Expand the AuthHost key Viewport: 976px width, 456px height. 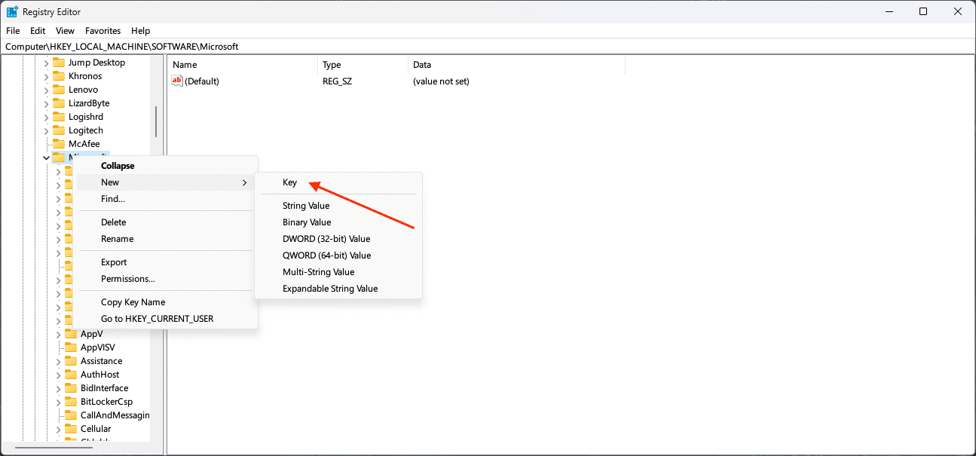(x=58, y=375)
